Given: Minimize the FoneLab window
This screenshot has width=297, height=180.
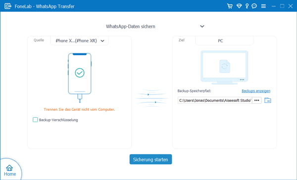Looking at the screenshot, I should [274, 6].
